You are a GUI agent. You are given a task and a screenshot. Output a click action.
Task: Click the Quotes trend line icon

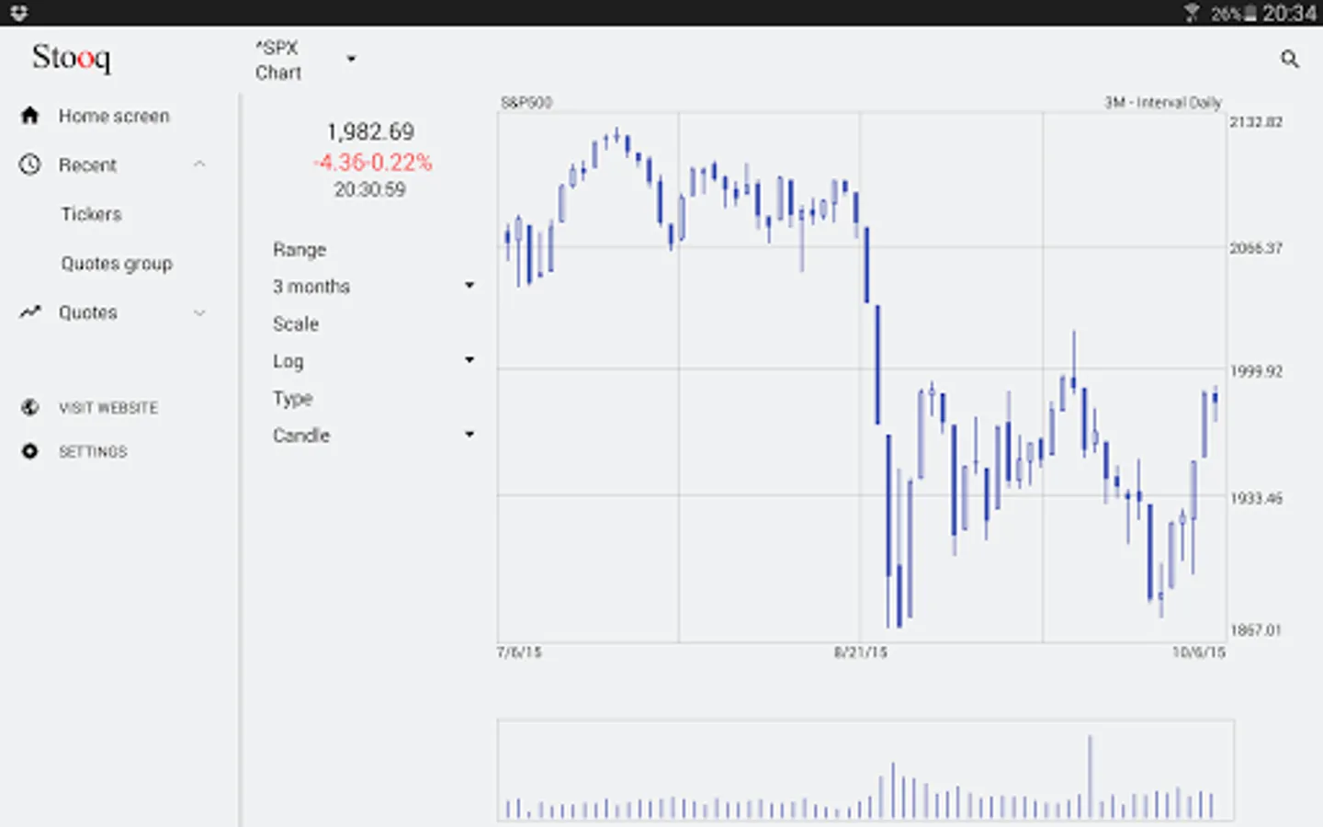[30, 312]
